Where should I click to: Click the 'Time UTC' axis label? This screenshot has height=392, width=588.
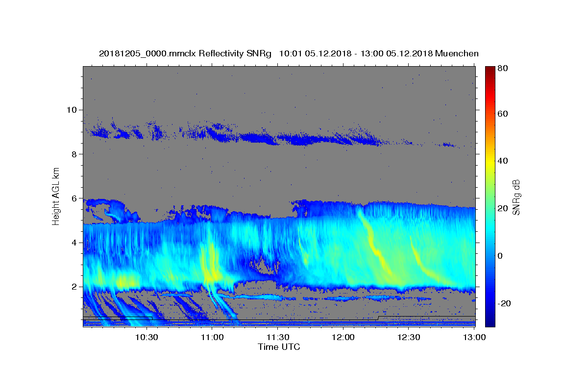[x=279, y=347]
